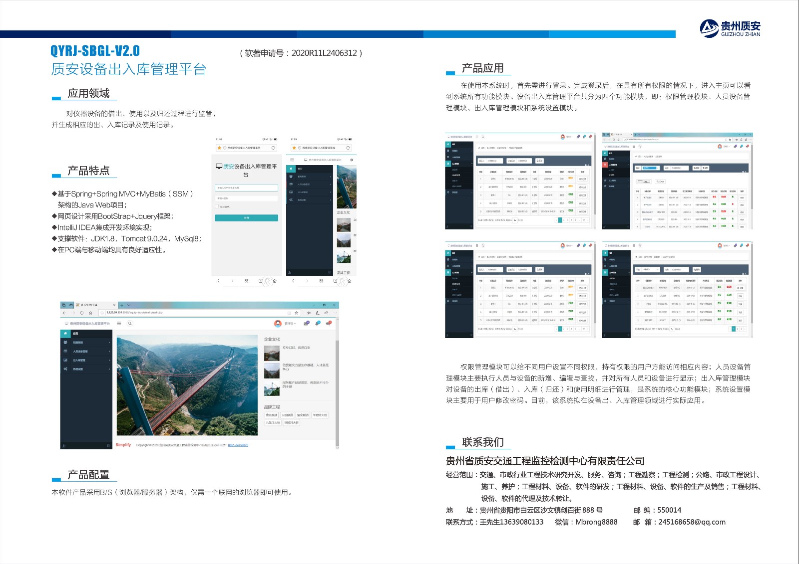Click the user avatar in the large homepage header

(x=278, y=323)
